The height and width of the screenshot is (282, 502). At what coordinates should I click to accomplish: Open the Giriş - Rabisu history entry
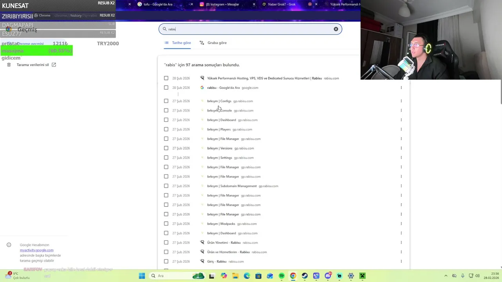[x=217, y=261]
